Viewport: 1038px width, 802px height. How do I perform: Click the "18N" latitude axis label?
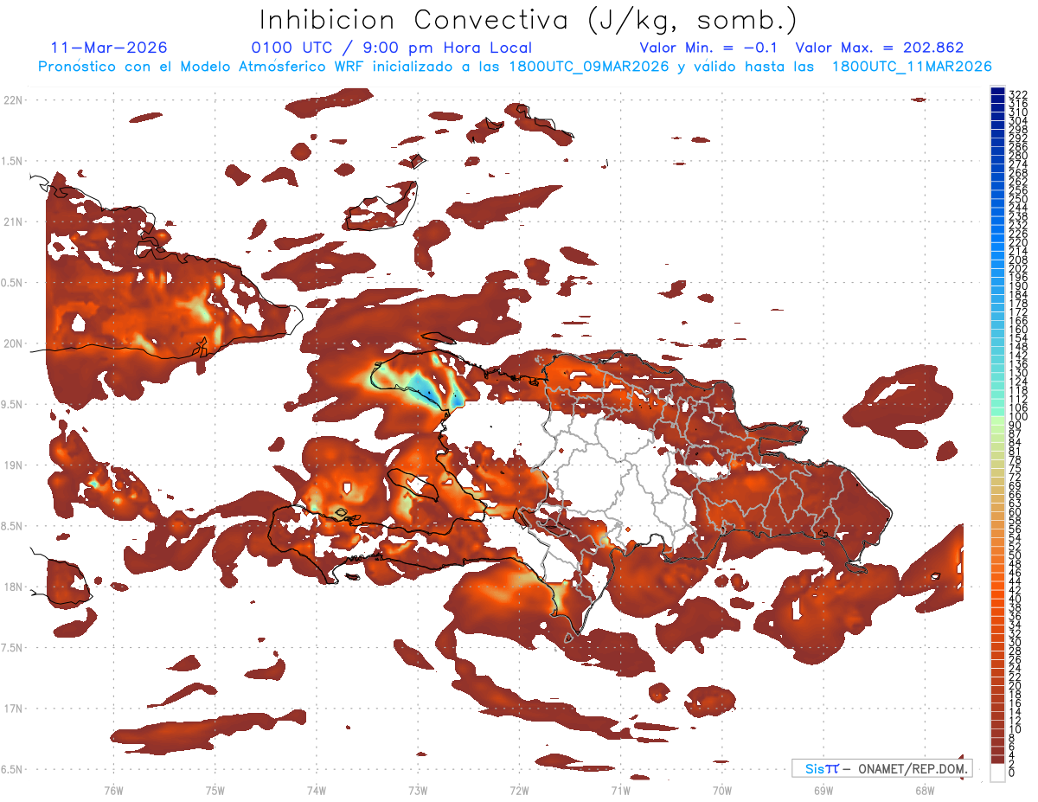pyautogui.click(x=13, y=587)
